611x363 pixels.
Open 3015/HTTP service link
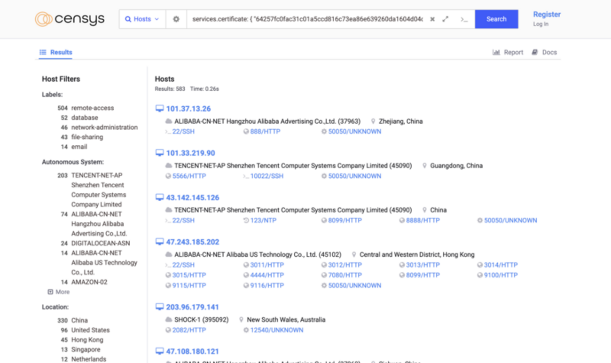click(189, 275)
